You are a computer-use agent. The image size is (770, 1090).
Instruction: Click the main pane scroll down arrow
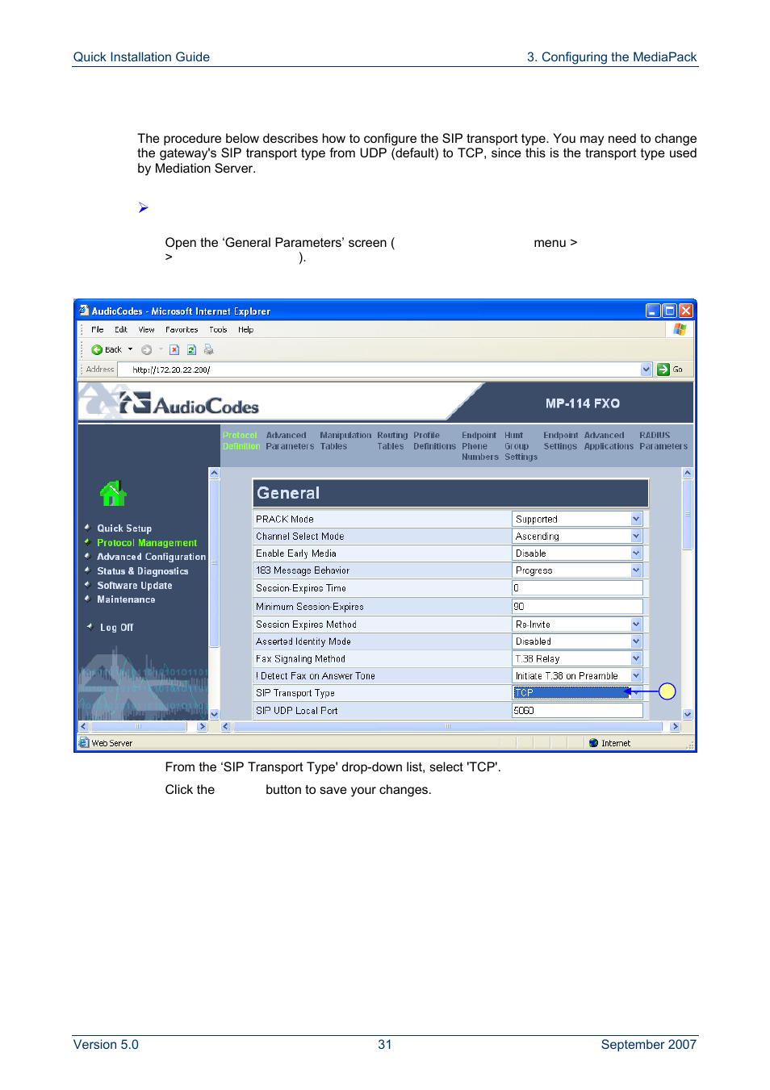coord(688,714)
